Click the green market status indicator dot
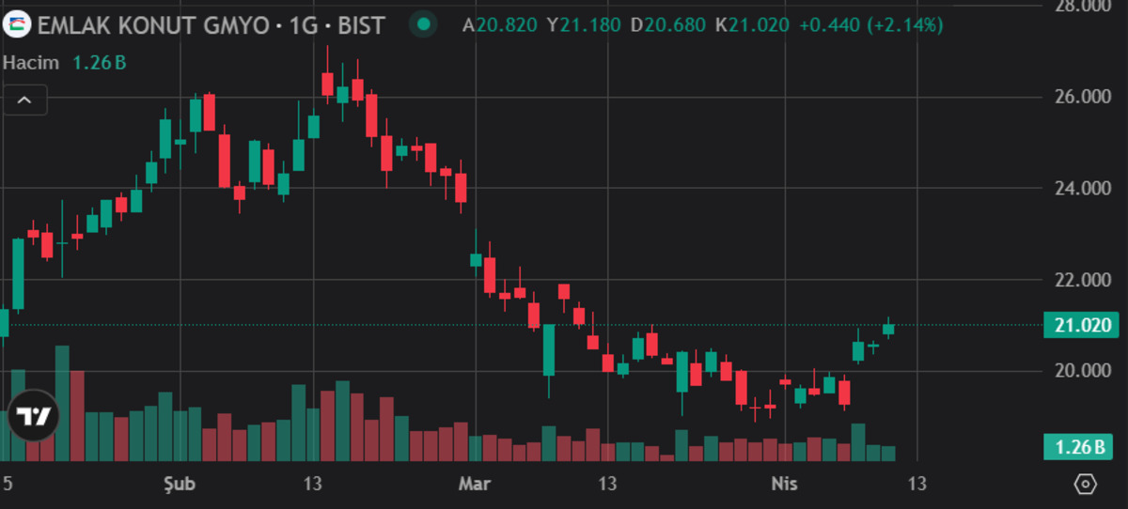Screen dimensions: 1128x509 click(x=425, y=24)
